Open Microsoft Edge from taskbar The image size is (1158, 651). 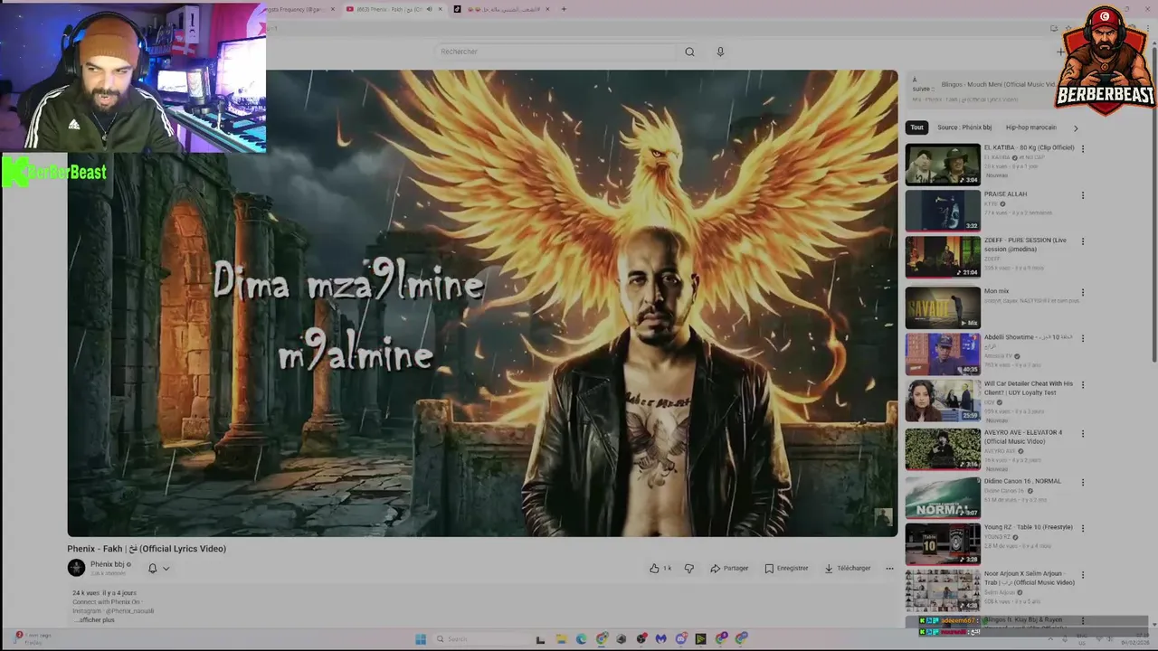pyautogui.click(x=581, y=639)
